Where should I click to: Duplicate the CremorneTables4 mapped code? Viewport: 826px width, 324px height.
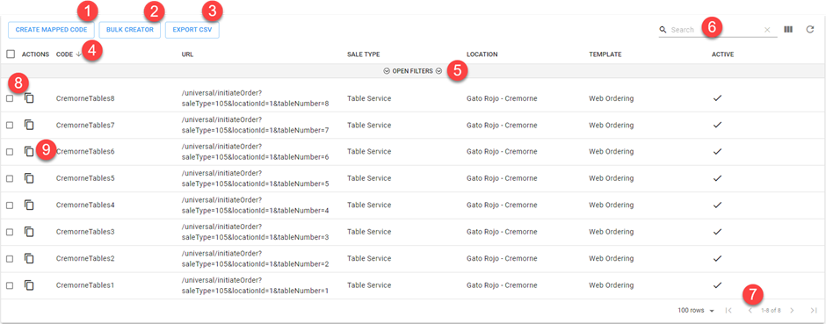pyautogui.click(x=30, y=205)
